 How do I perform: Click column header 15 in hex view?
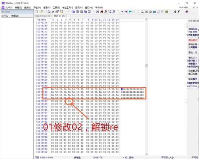117,20
